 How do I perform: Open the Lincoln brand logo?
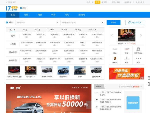click(x=126, y=58)
